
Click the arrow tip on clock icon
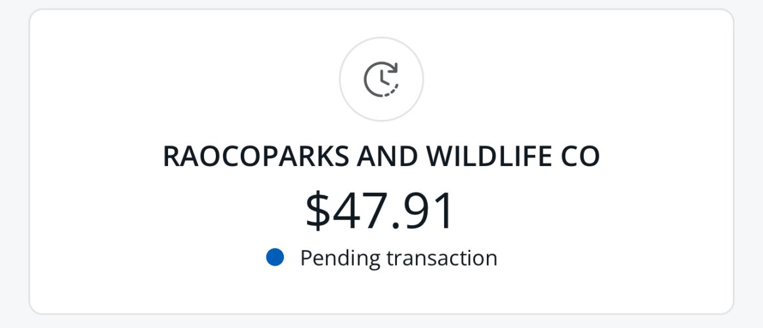(x=394, y=68)
